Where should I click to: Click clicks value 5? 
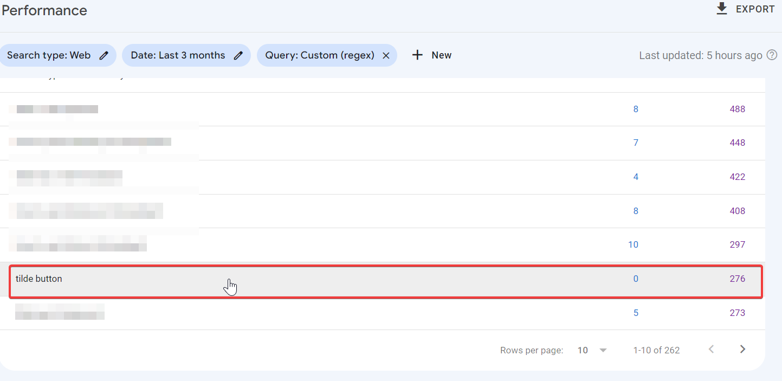(x=636, y=313)
